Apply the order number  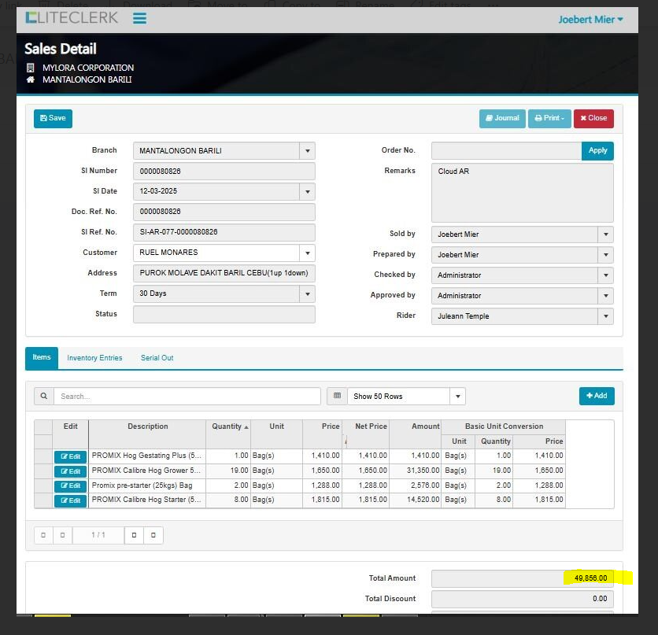(x=597, y=150)
